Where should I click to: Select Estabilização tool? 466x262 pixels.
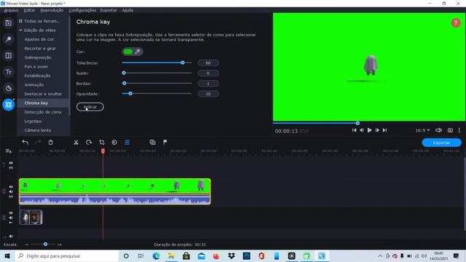pyautogui.click(x=37, y=76)
